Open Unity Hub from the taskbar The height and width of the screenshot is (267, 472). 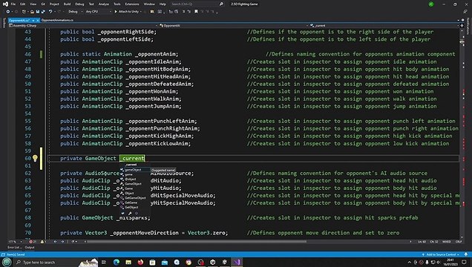pos(212,263)
